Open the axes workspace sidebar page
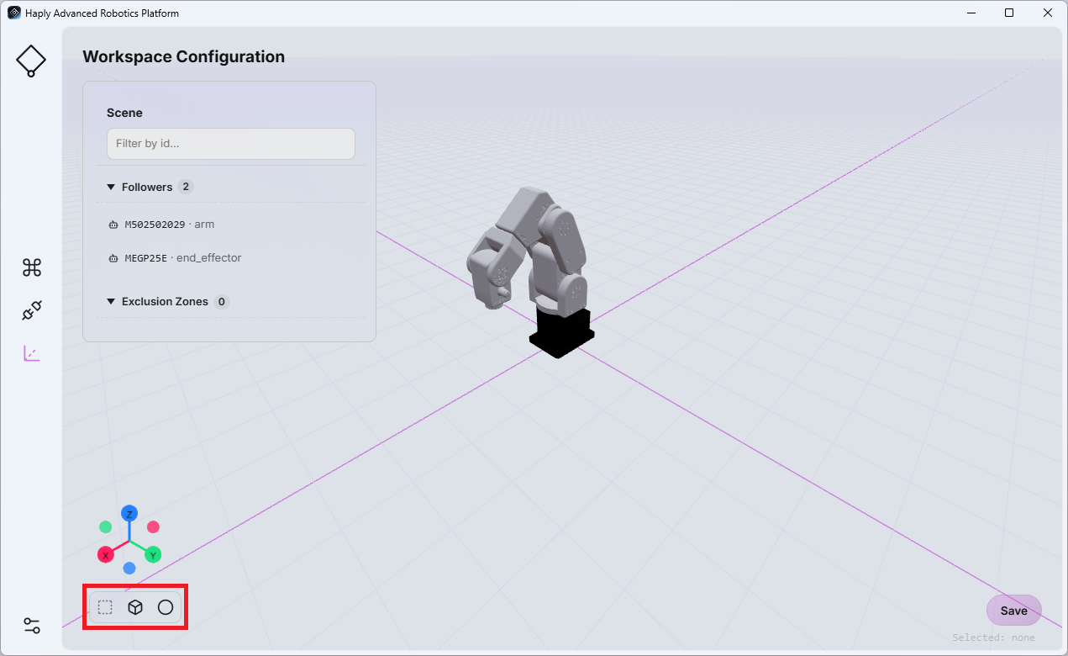Image resolution: width=1068 pixels, height=656 pixels. pyautogui.click(x=32, y=353)
